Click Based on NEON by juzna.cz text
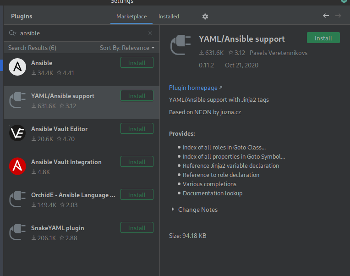 coord(205,112)
